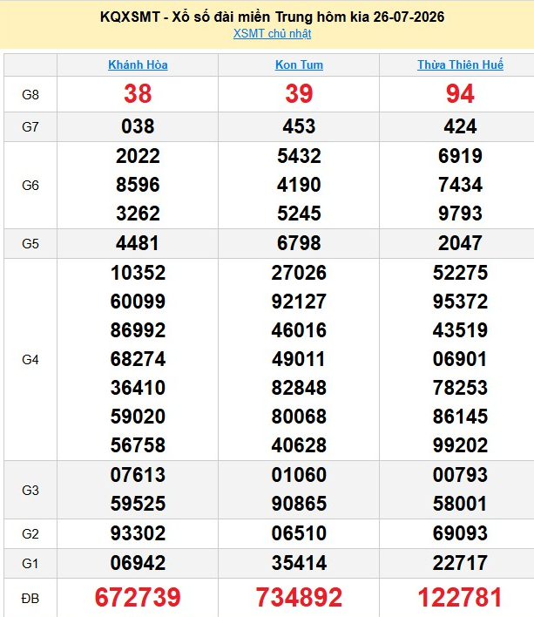Select the G5 number 2047
The height and width of the screenshot is (617, 534).
[460, 243]
